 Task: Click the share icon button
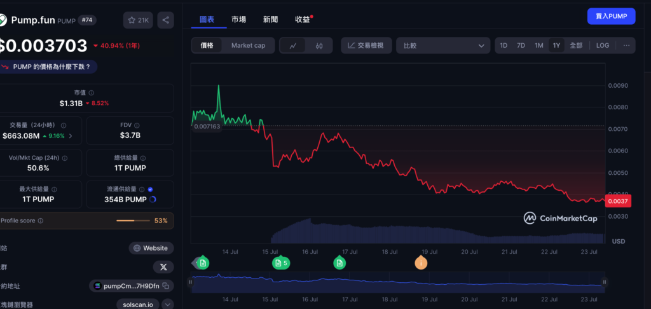click(165, 20)
